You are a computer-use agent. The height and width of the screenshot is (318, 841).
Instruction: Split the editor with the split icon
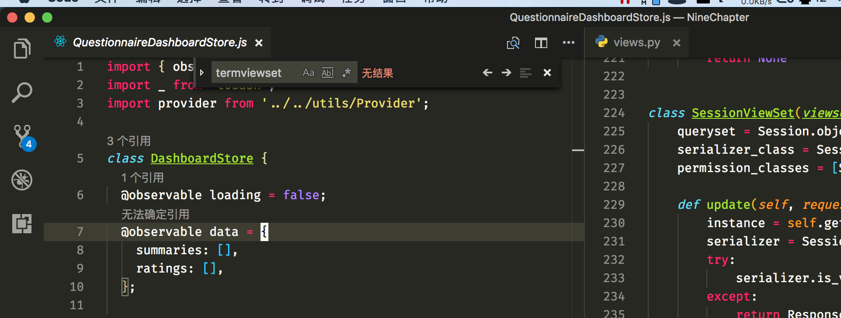click(x=541, y=43)
